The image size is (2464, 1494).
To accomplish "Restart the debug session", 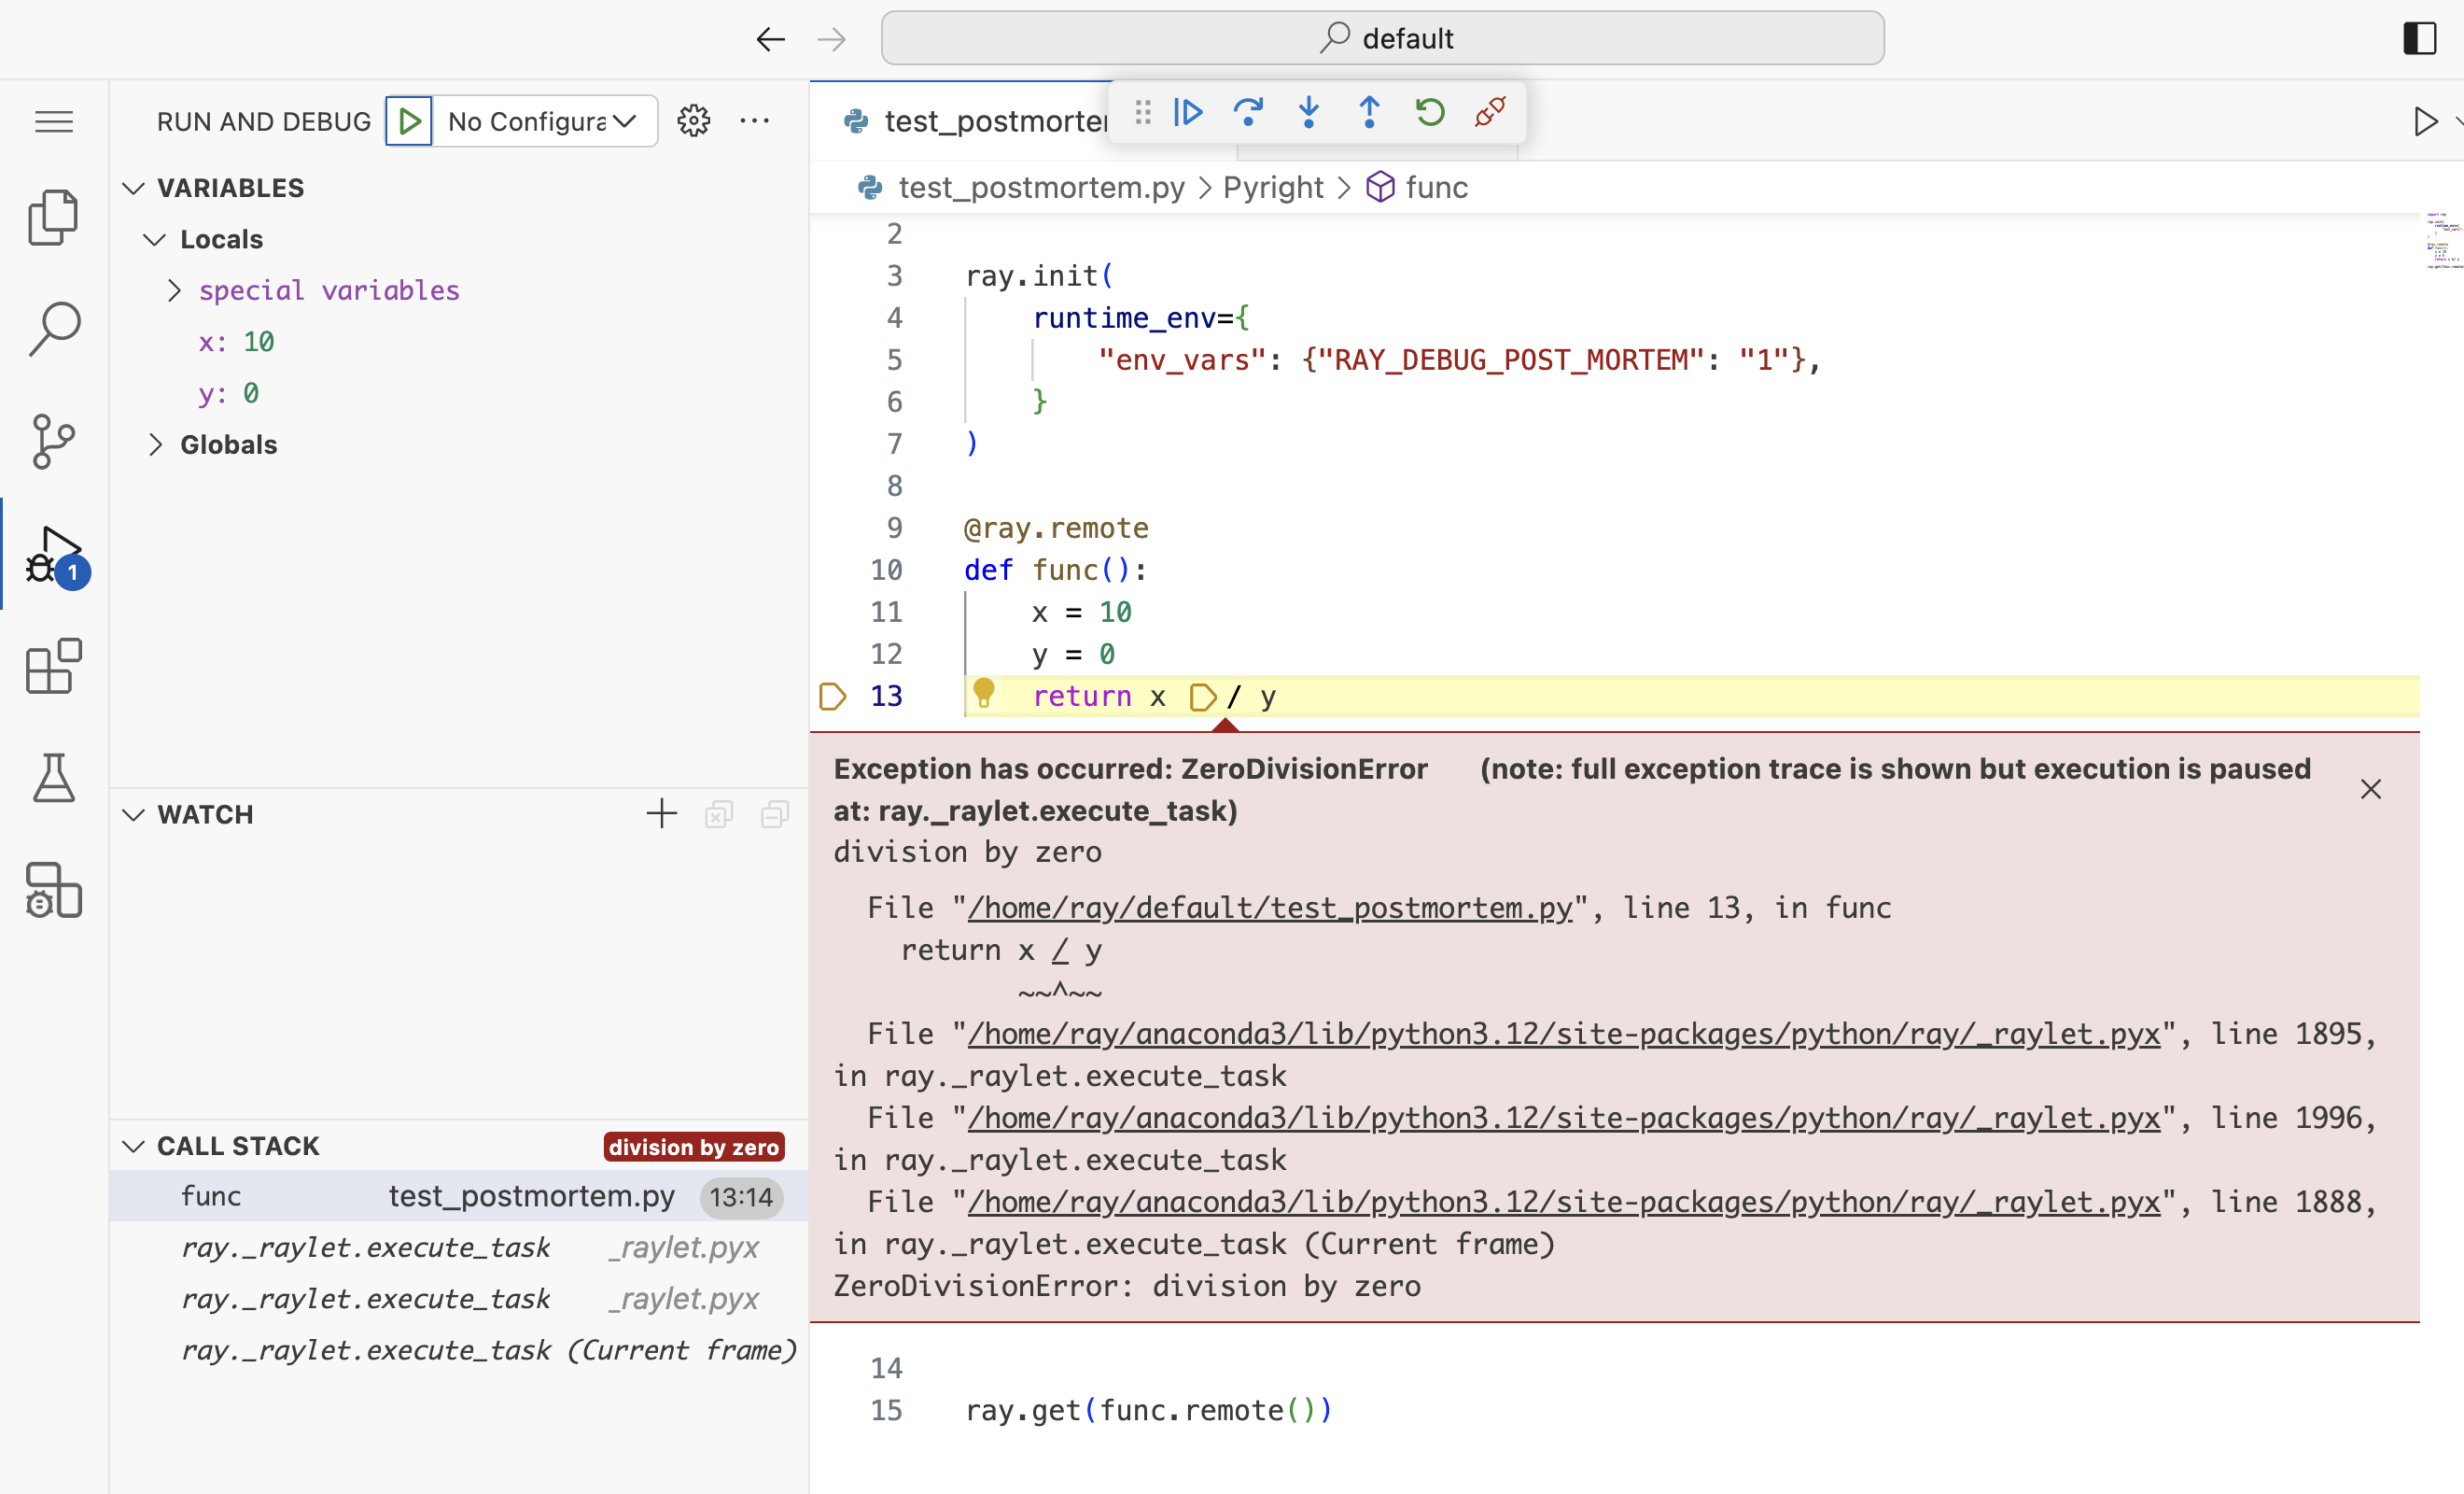I will pos(1430,112).
